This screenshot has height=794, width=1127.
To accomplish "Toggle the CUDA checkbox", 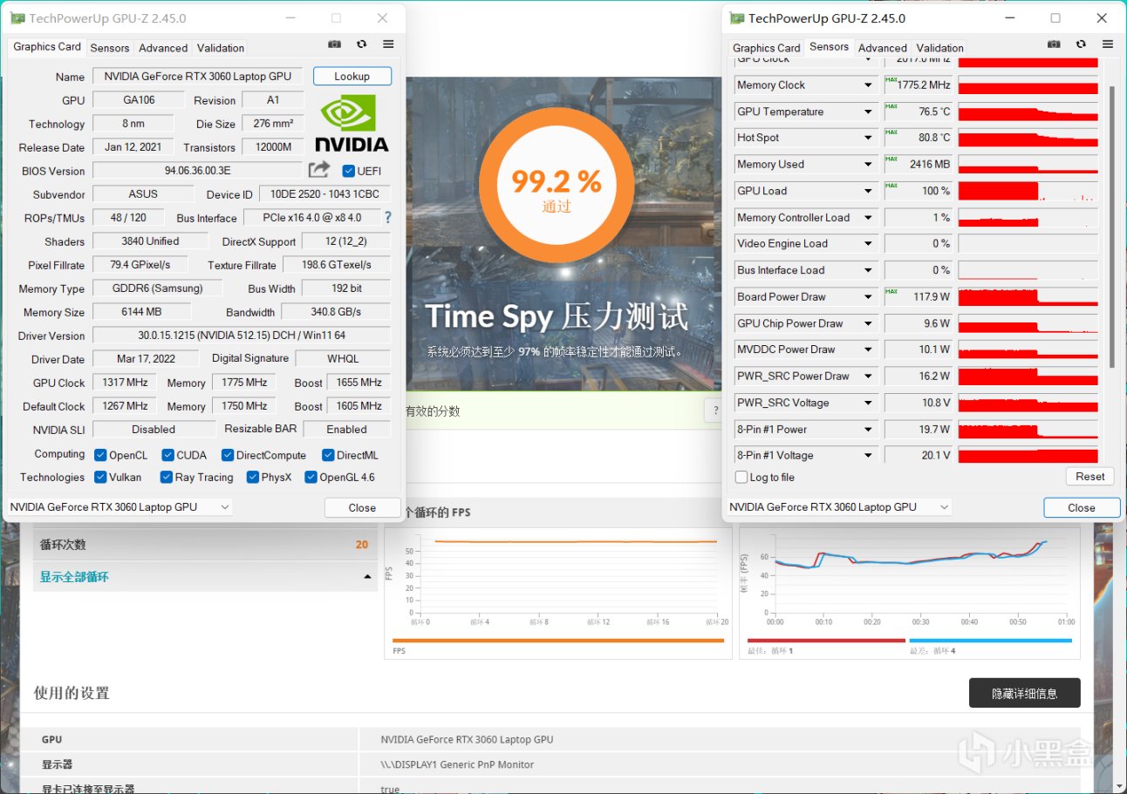I will tap(168, 455).
